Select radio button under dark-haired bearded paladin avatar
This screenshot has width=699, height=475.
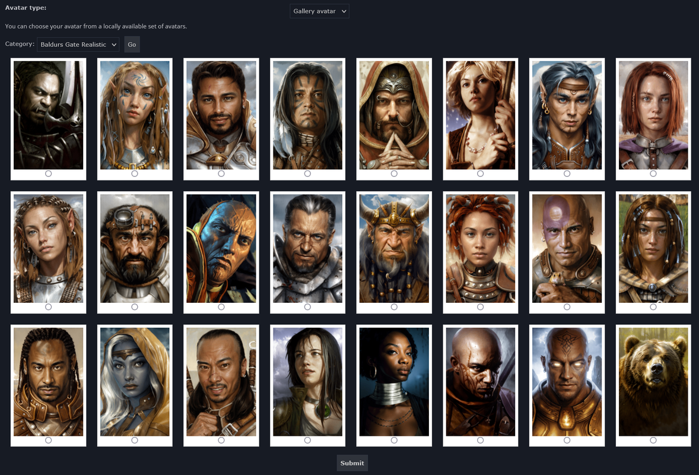point(221,173)
